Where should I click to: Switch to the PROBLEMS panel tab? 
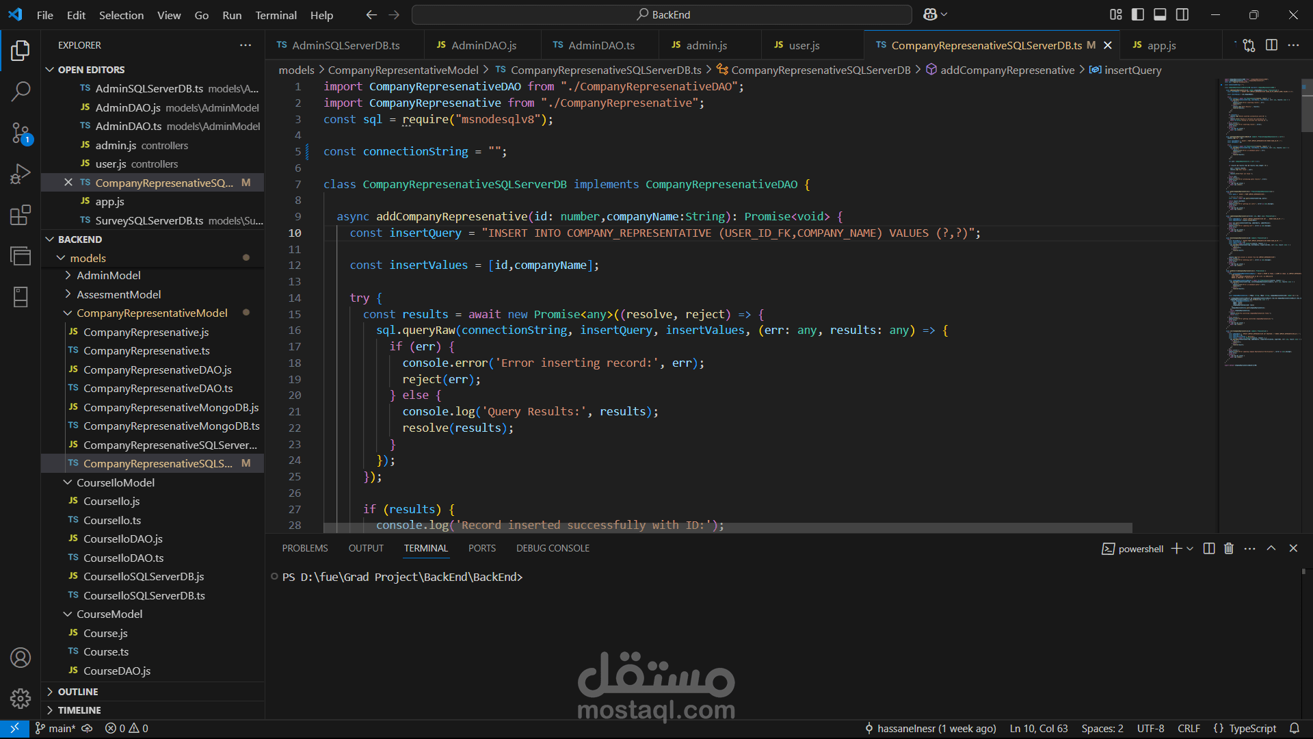click(305, 548)
